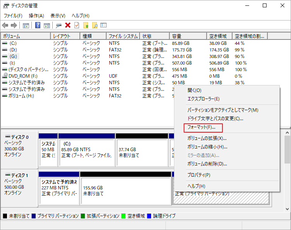Select the 37.74 GB 未割り当て block on disk 0

pyautogui.click(x=142, y=150)
